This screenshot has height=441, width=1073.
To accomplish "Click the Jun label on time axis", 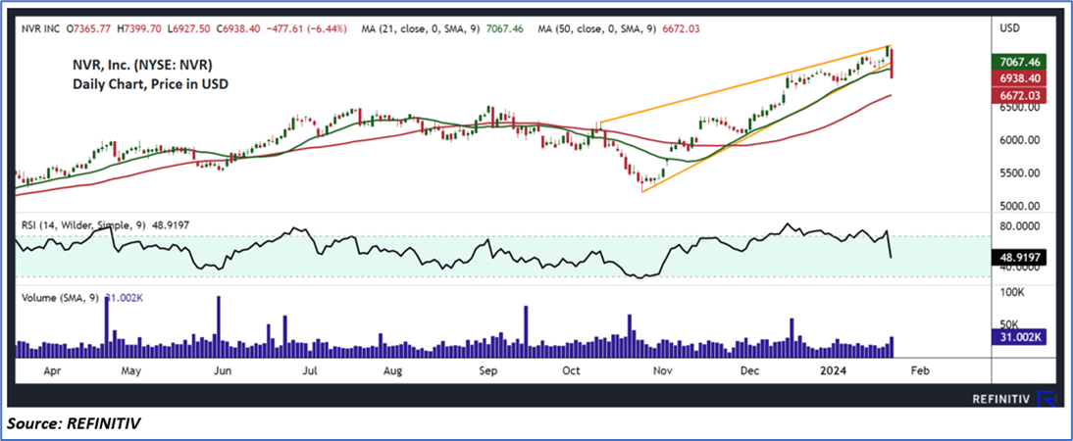I will tap(223, 371).
